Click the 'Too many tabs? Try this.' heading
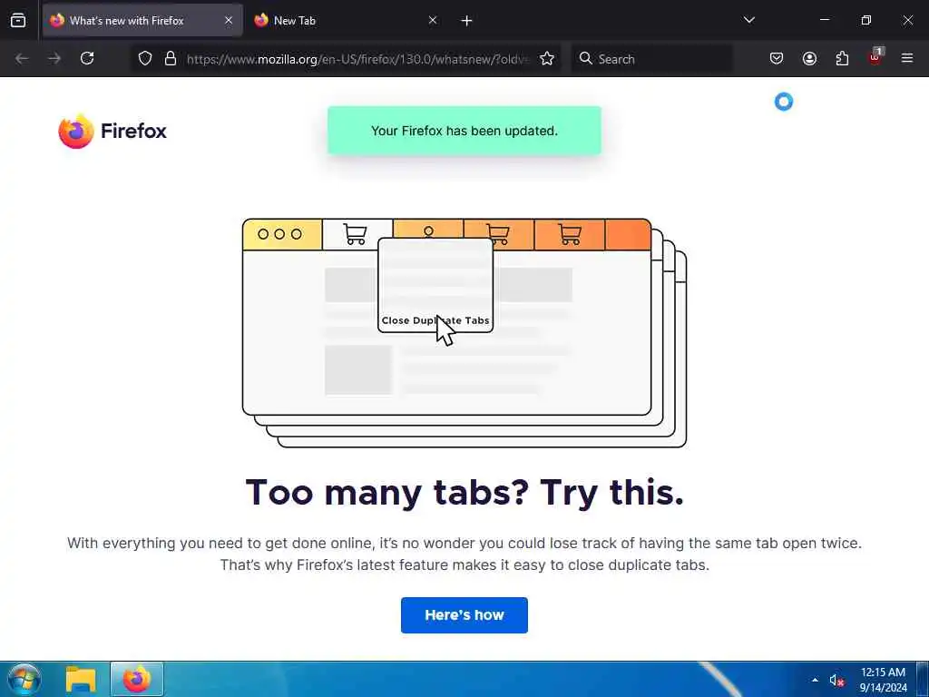 (464, 493)
